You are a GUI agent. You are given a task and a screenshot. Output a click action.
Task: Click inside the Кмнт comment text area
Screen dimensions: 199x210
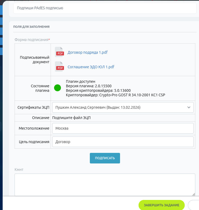coord(105,185)
